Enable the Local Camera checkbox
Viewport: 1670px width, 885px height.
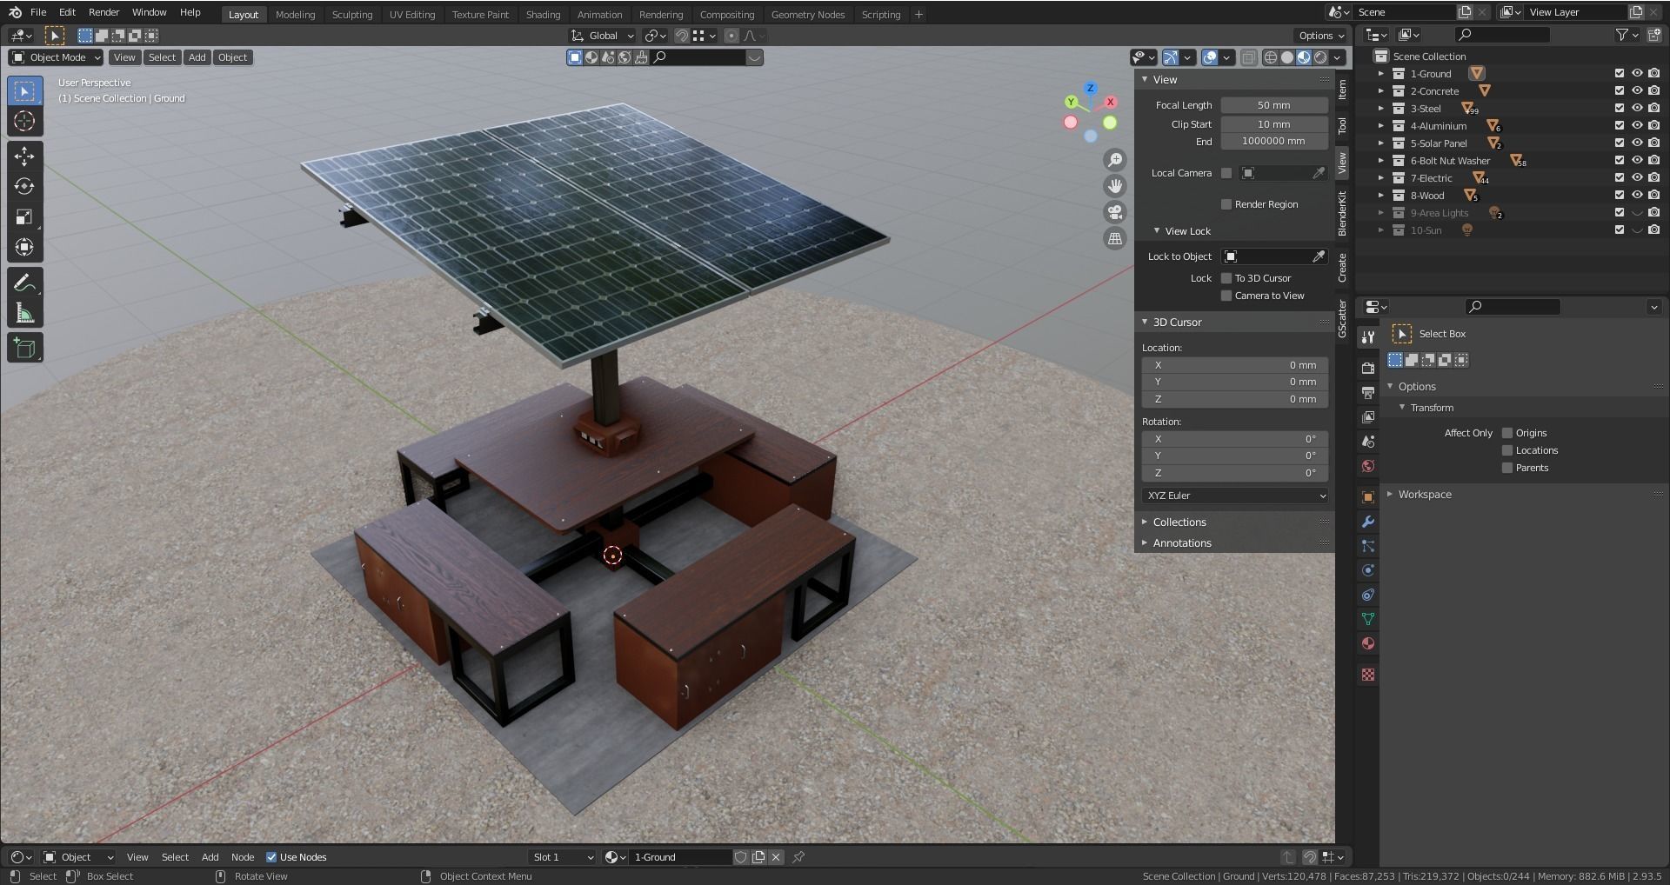click(1226, 173)
